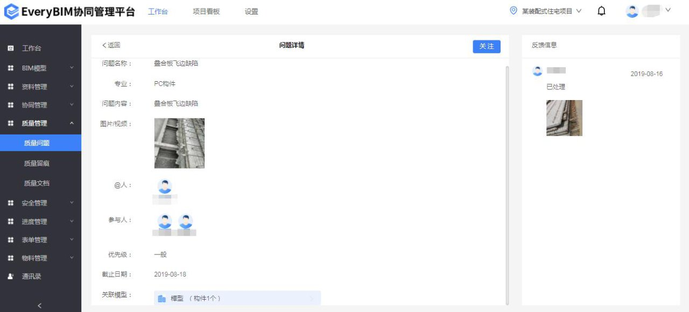Click the detail panel vertical scrollbar
This screenshot has height=312, width=689.
(507, 185)
